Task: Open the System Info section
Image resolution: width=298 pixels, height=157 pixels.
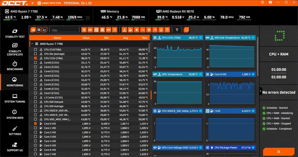Action: (x=15, y=114)
